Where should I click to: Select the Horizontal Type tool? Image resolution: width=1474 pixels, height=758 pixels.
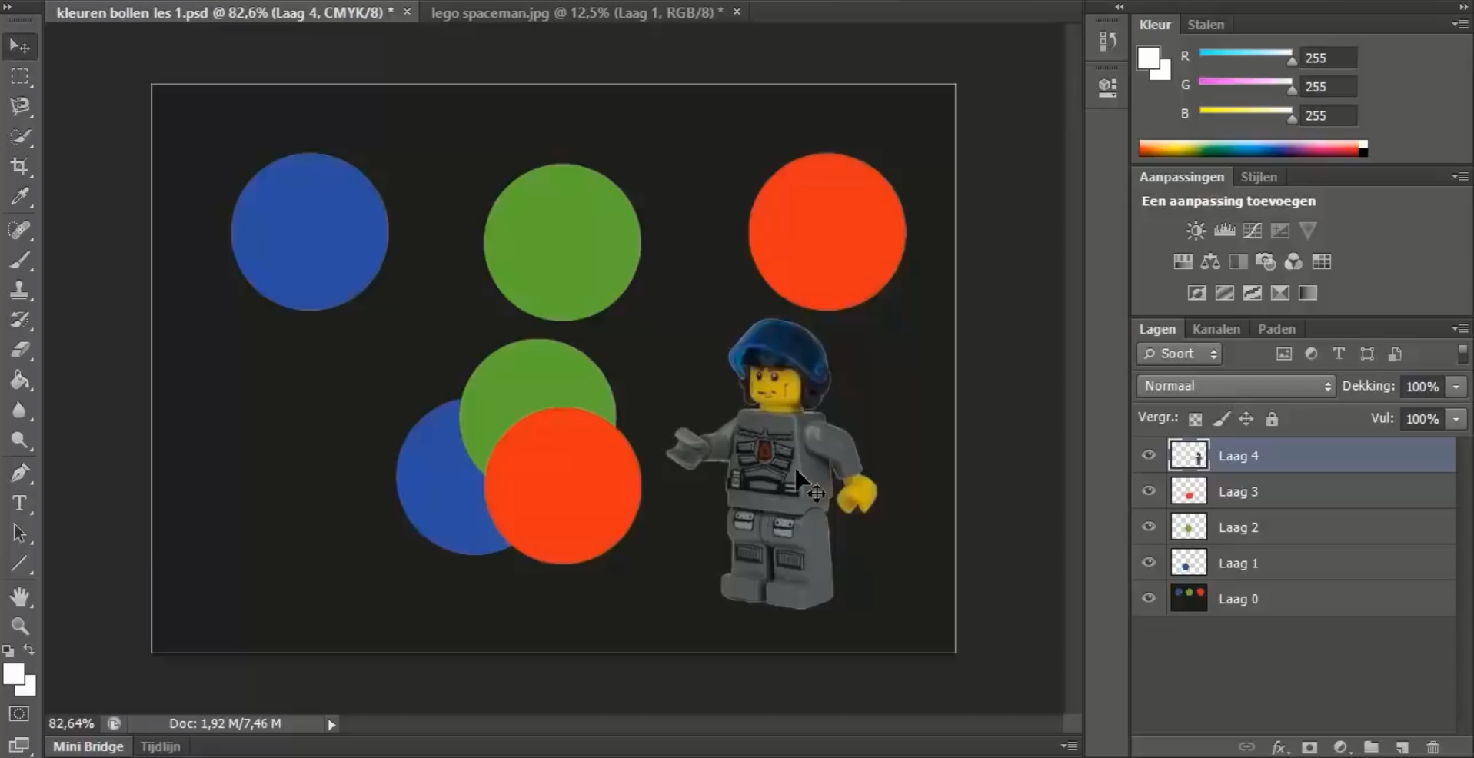click(x=20, y=504)
